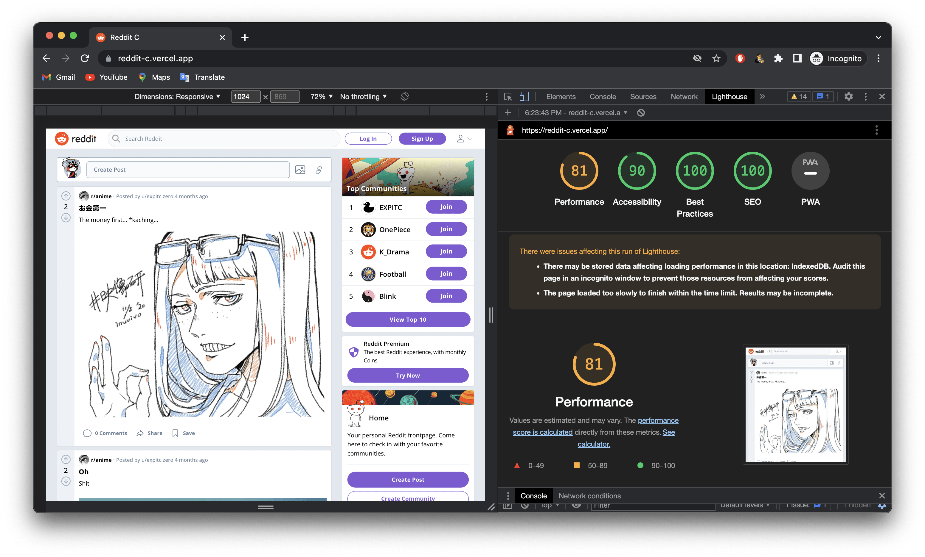Screen dimensions: 925x557
Task: Open the No throttling dropdown
Action: point(363,97)
